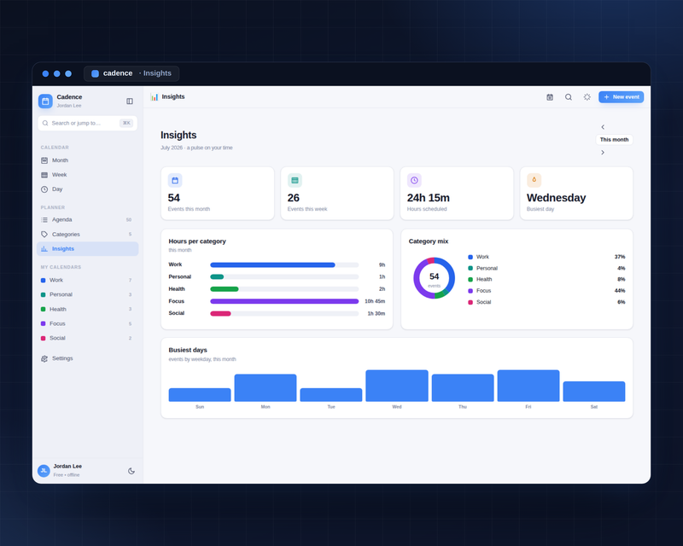Image resolution: width=683 pixels, height=546 pixels.
Task: Go to previous month chevron
Action: click(x=603, y=127)
